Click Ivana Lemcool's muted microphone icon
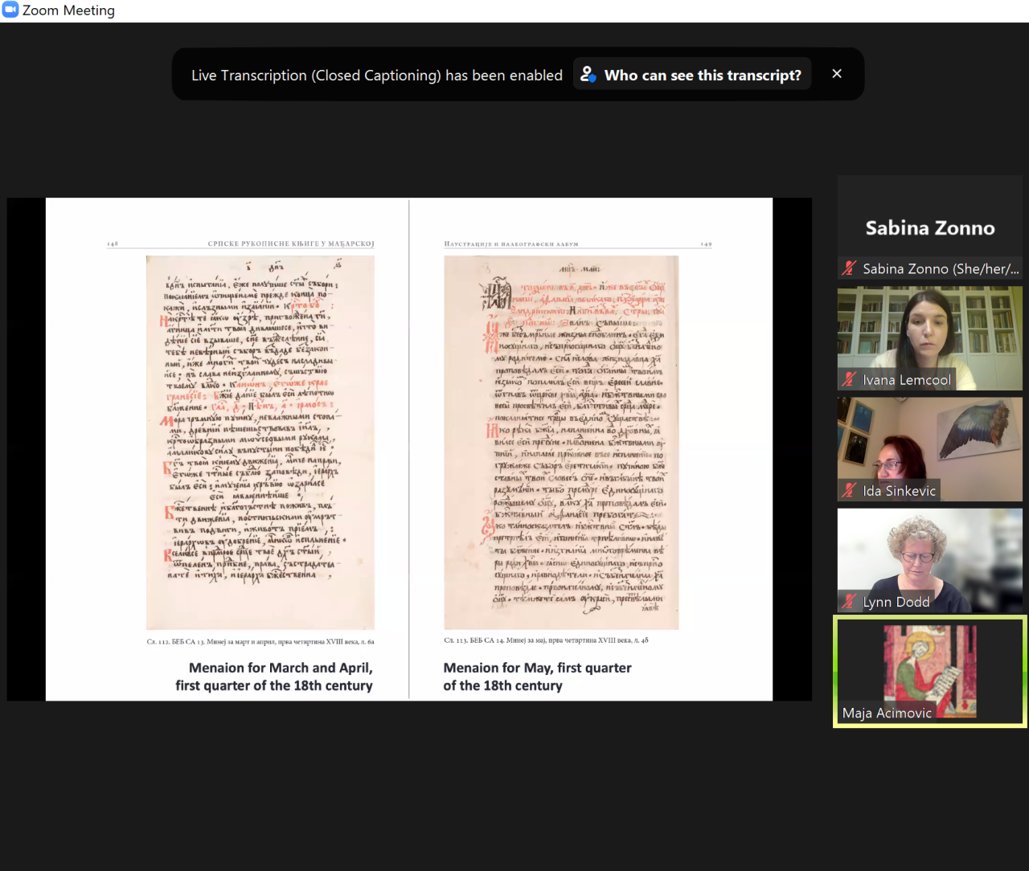Viewport: 1029px width, 871px height. (849, 379)
